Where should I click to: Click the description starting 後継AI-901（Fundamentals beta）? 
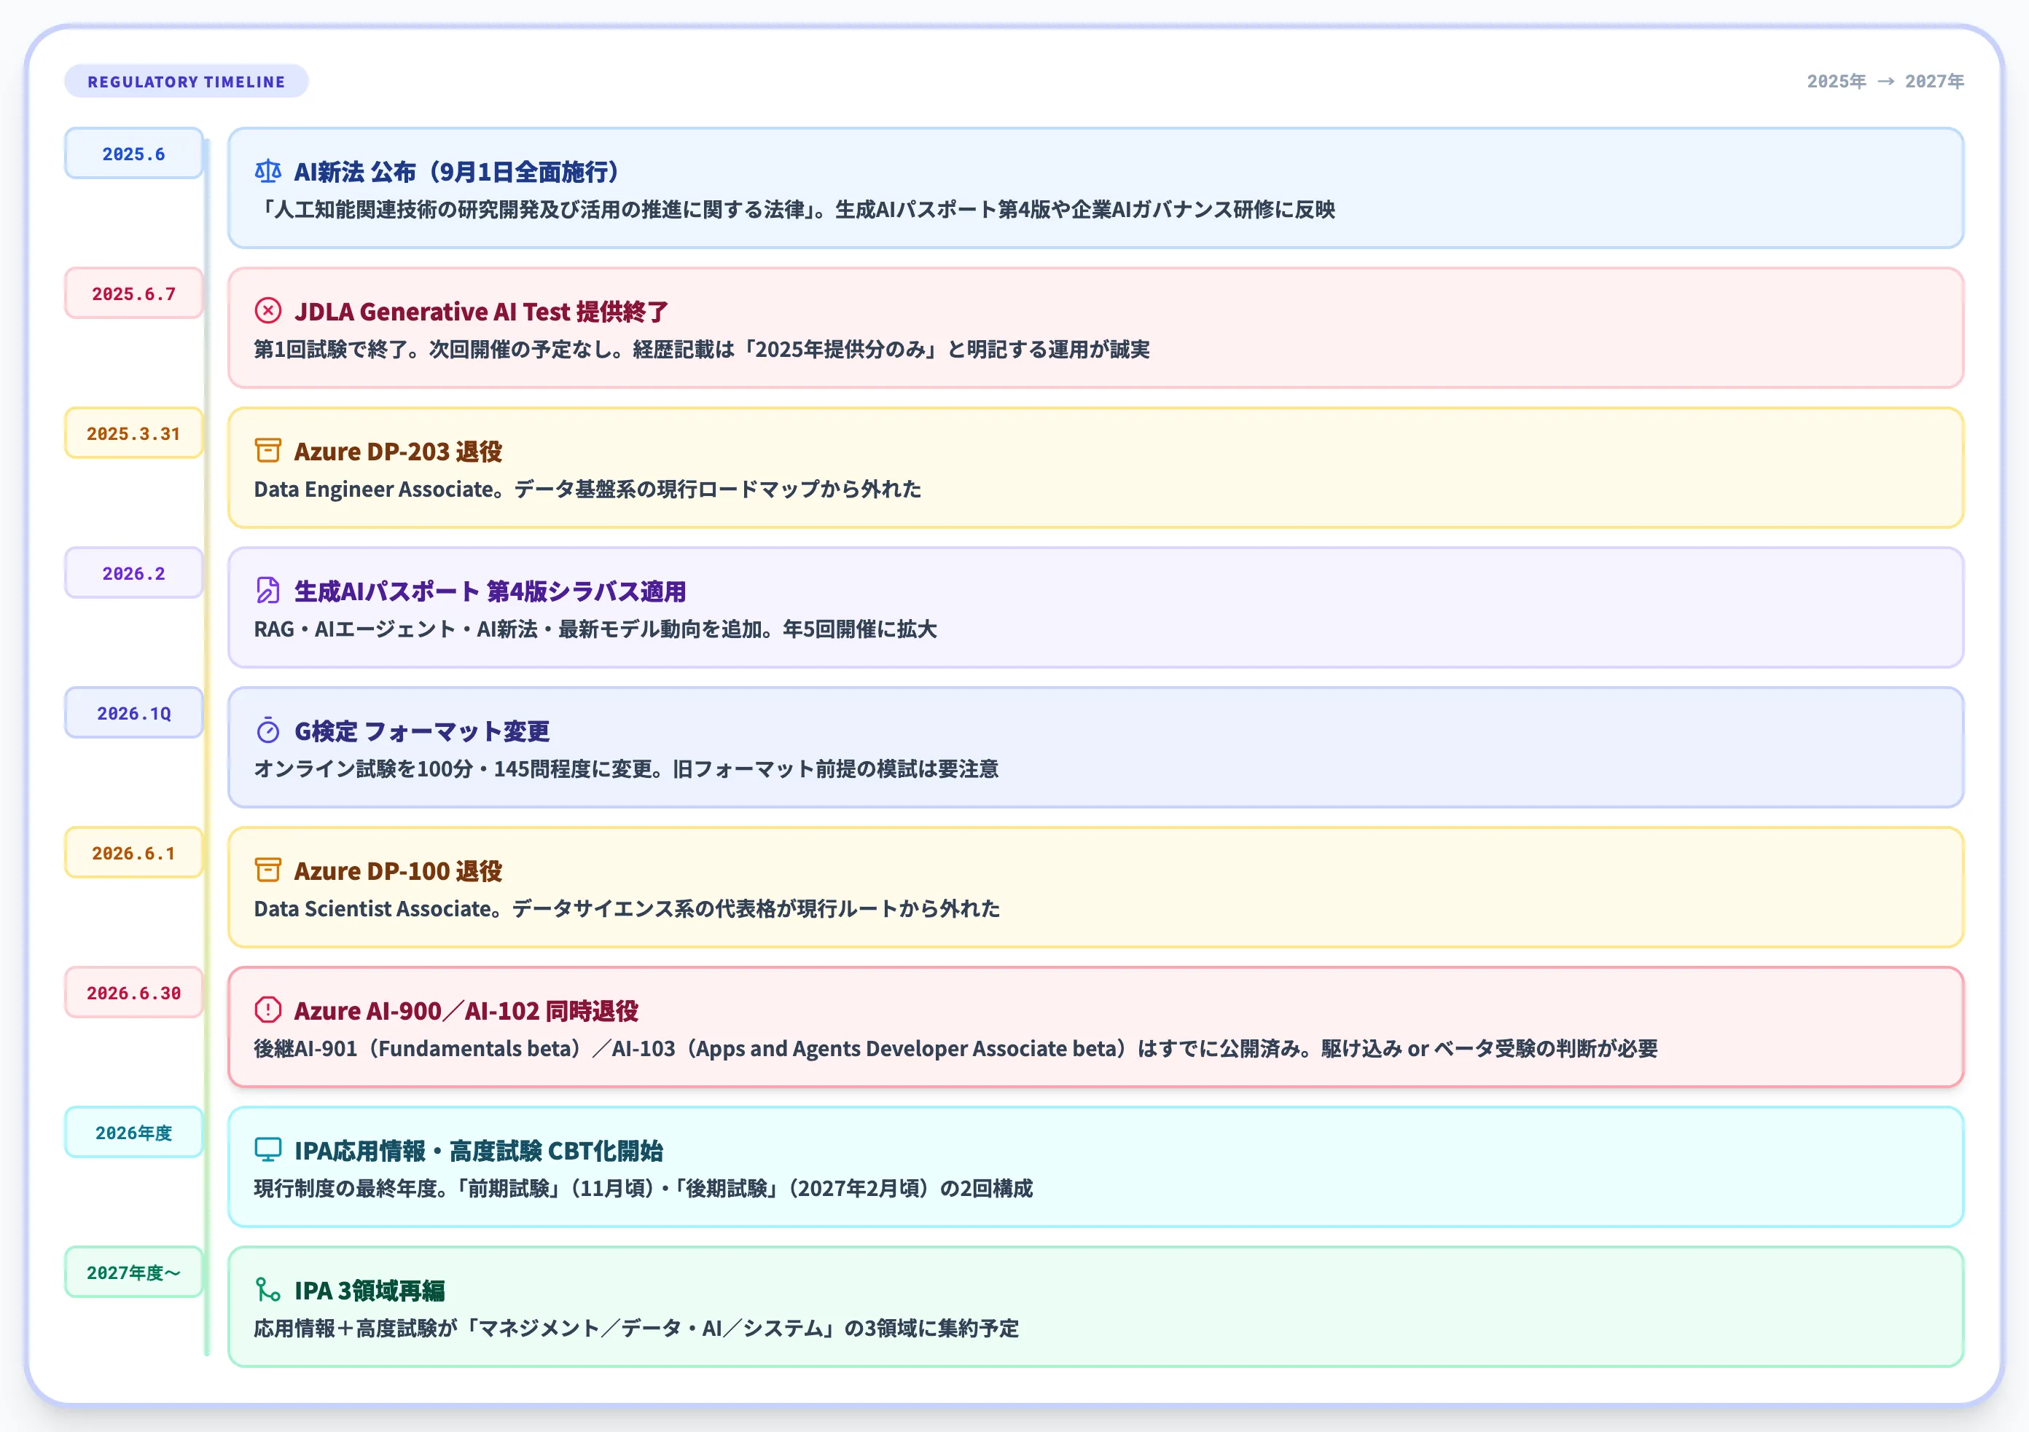pyautogui.click(x=956, y=1049)
